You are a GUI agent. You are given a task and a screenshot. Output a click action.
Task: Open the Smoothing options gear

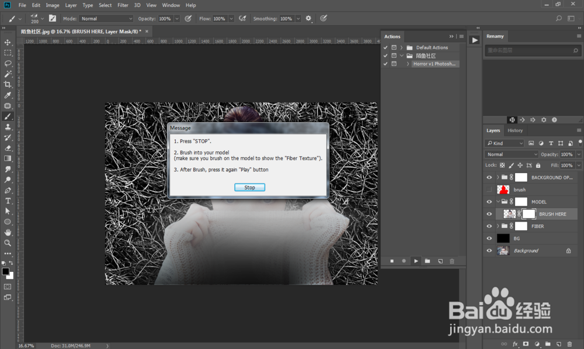(308, 18)
